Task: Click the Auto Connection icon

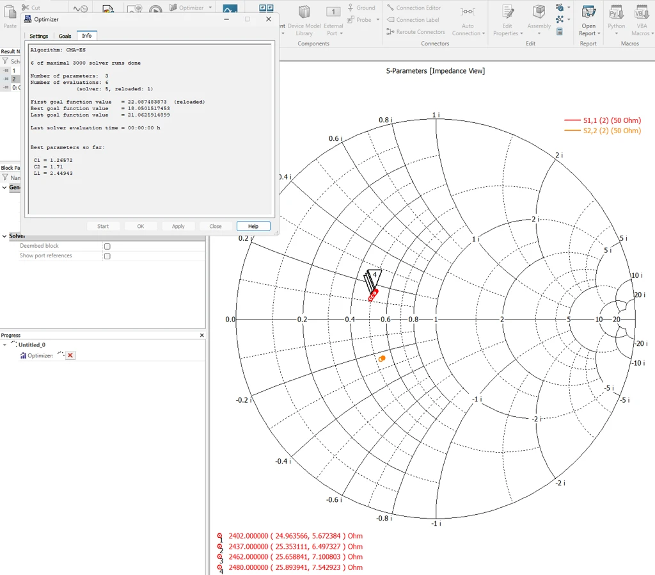Action: click(x=468, y=12)
